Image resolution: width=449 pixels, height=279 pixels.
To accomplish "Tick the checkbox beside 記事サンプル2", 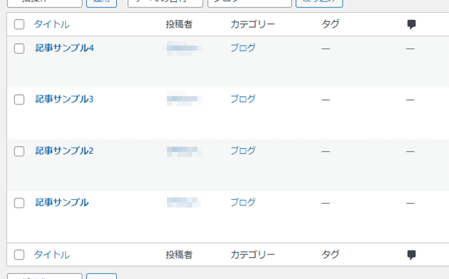I will coord(19,151).
